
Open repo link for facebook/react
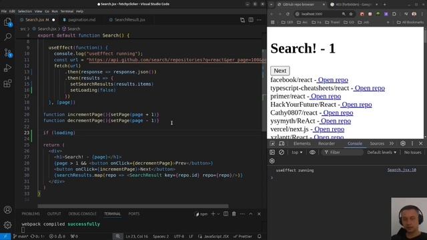tap(332, 80)
